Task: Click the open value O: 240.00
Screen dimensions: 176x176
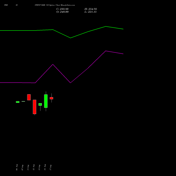Action: coord(62,12)
